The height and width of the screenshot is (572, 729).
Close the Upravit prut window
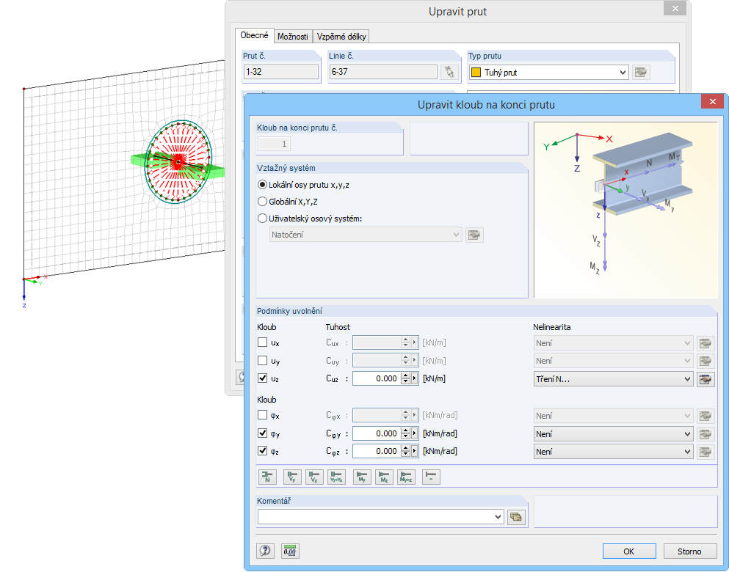pyautogui.click(x=675, y=8)
